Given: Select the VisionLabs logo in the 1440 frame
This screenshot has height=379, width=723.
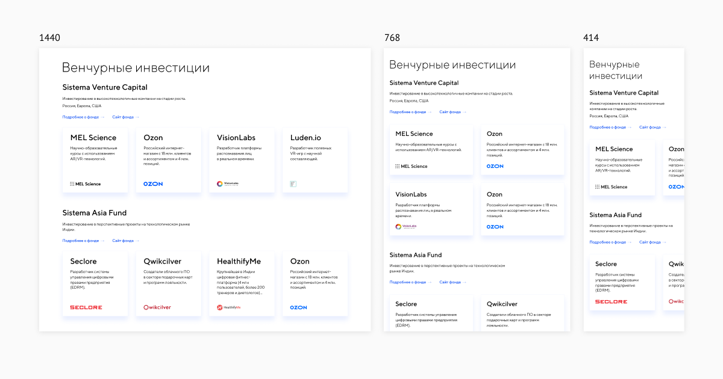Looking at the screenshot, I should point(228,183).
